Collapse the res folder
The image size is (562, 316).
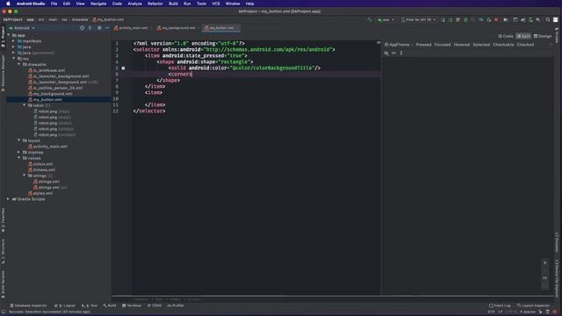tap(14, 59)
